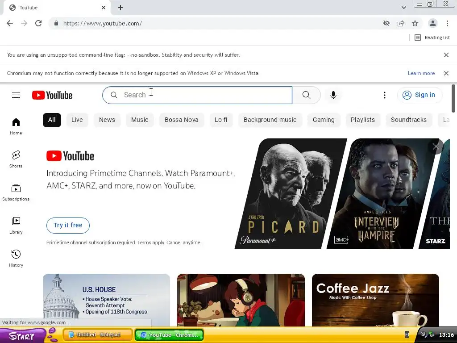Select the Live filter chip

[x=77, y=120]
